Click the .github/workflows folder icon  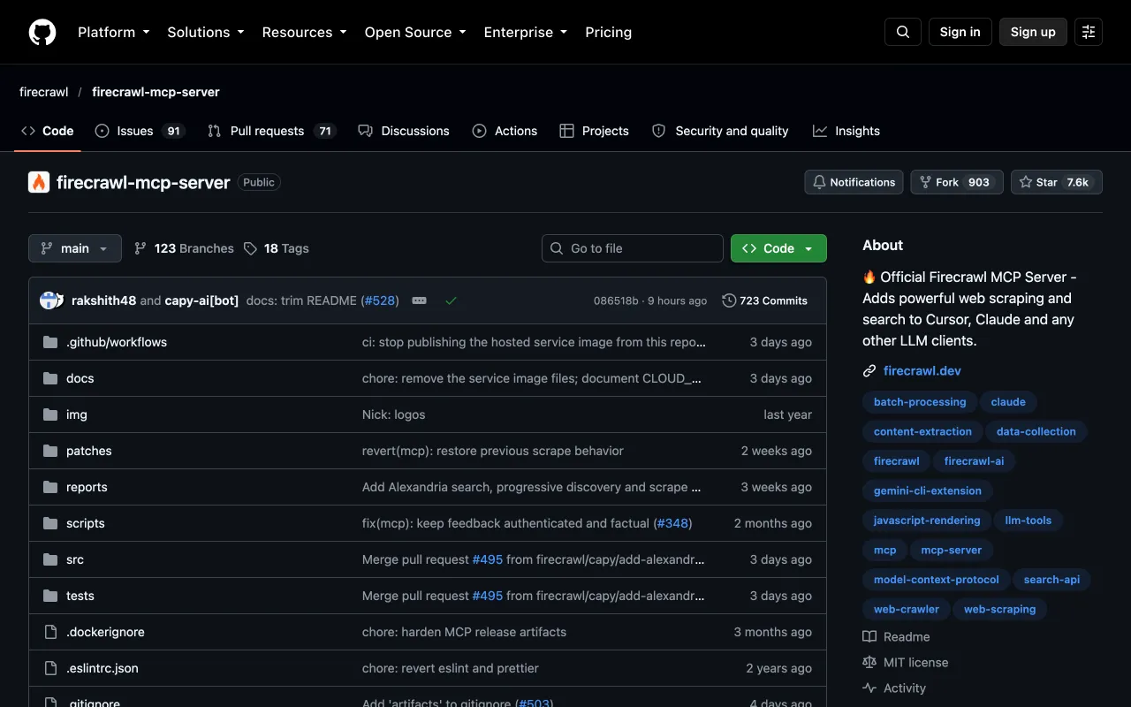point(50,342)
